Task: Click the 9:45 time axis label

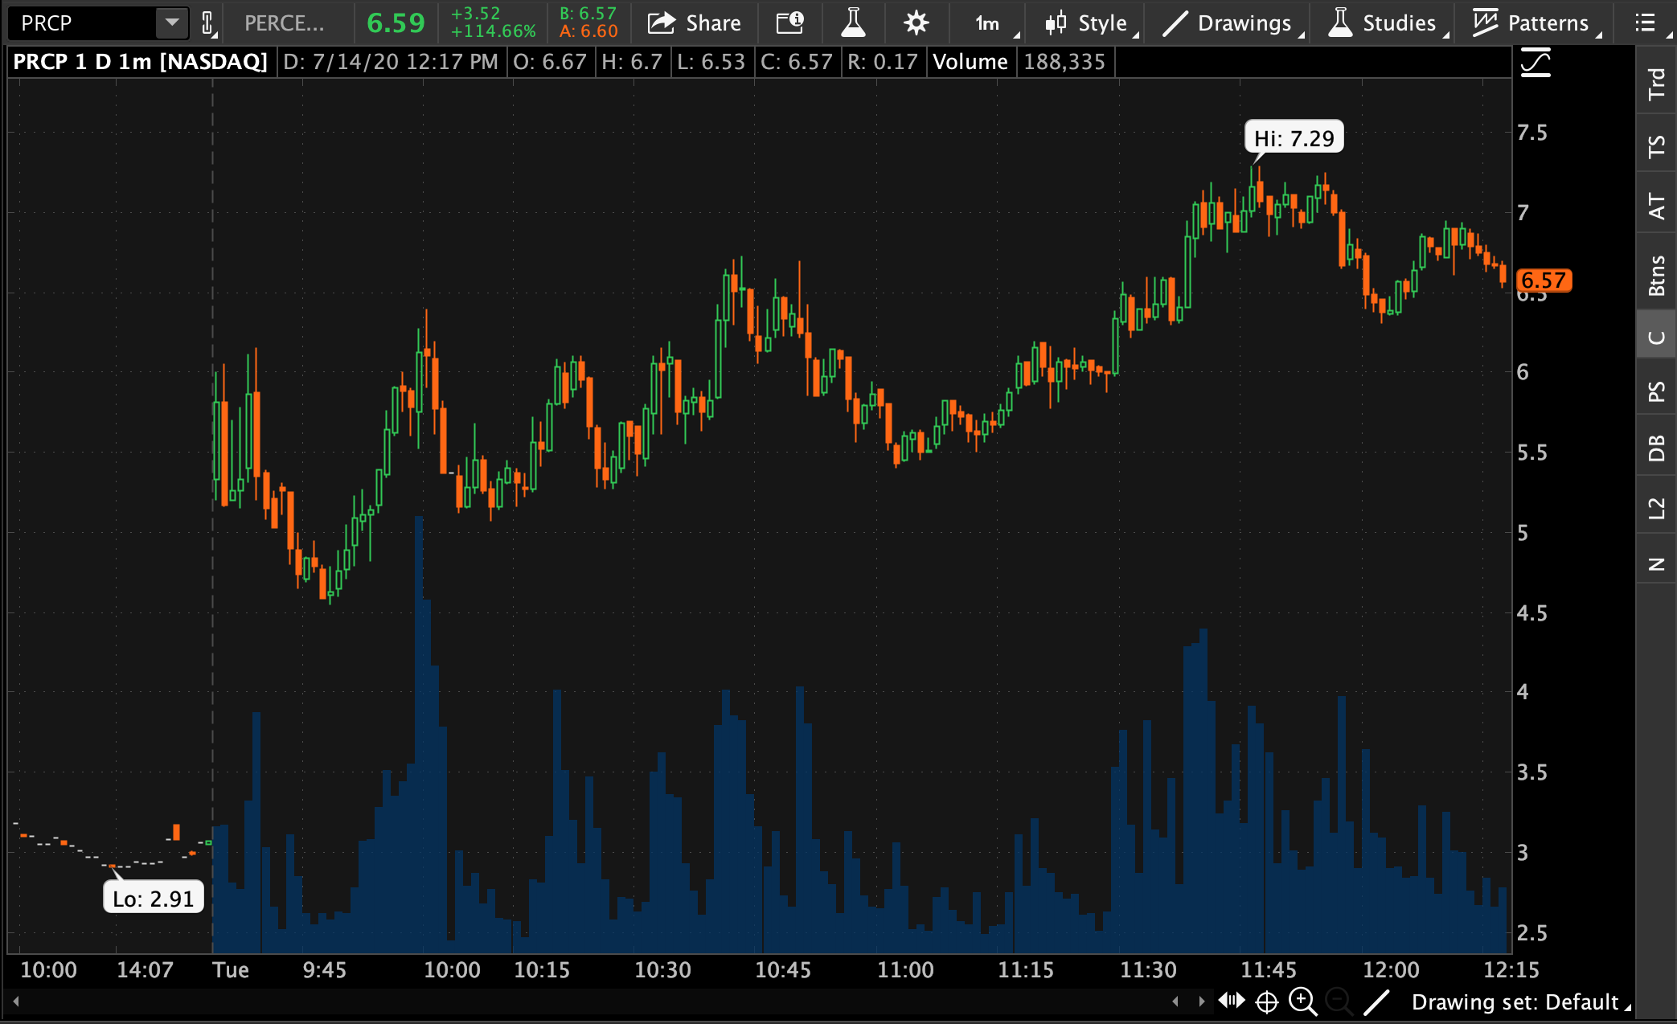Action: pos(324,970)
